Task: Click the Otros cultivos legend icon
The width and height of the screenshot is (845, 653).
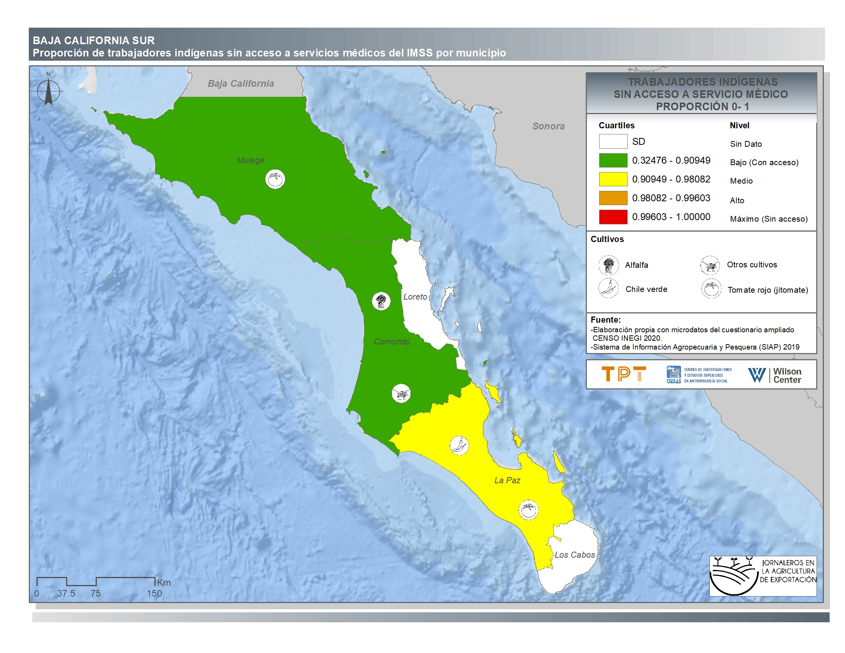Action: point(710,265)
